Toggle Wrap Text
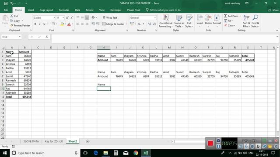The height and width of the screenshot is (157, 280). pyautogui.click(x=110, y=17)
